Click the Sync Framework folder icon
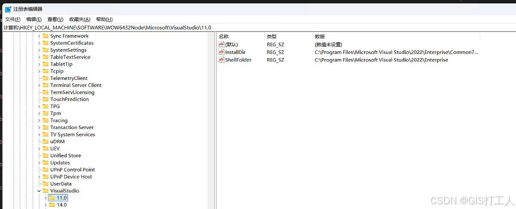The width and height of the screenshot is (516, 209). (x=46, y=36)
